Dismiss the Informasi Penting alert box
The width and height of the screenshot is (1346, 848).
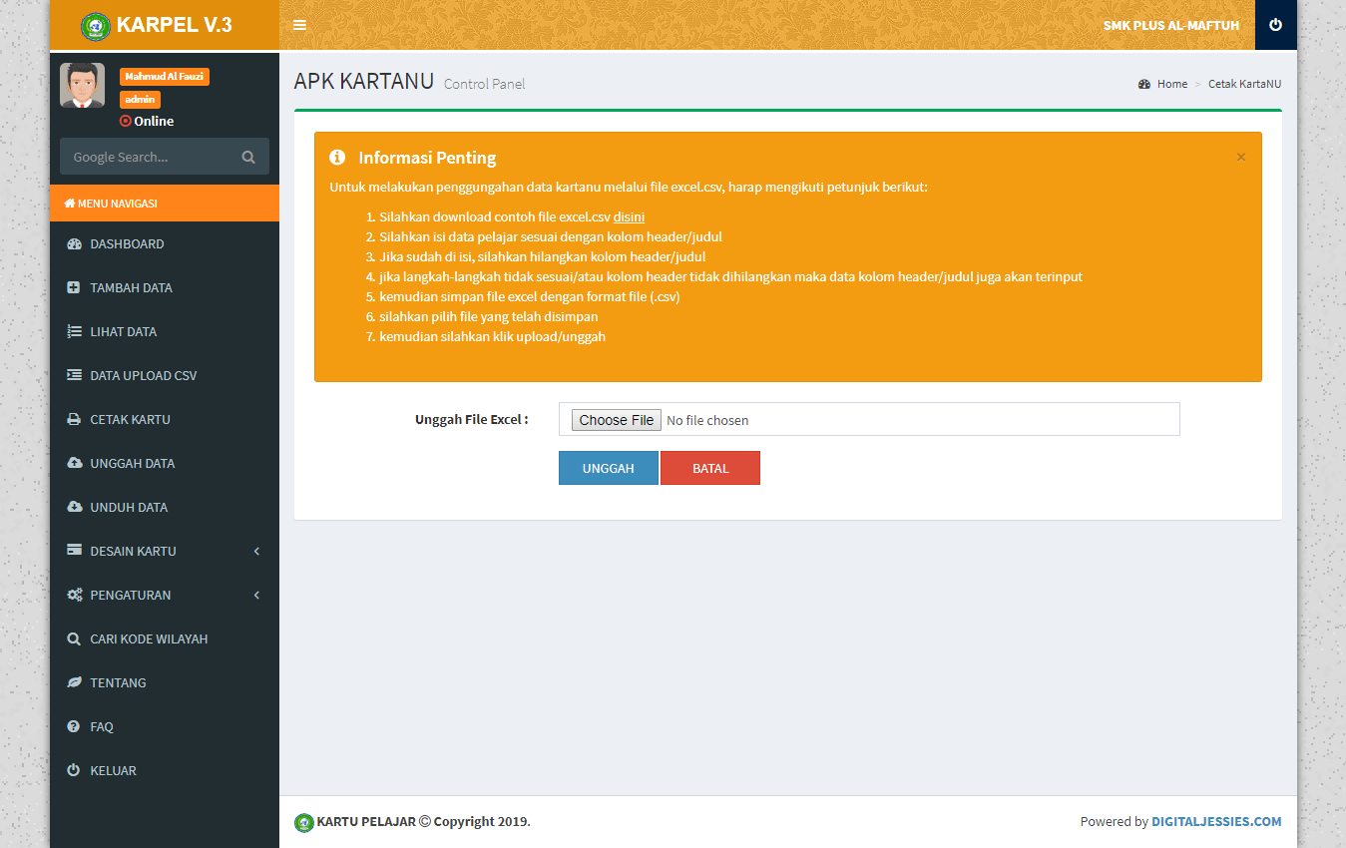pos(1240,158)
